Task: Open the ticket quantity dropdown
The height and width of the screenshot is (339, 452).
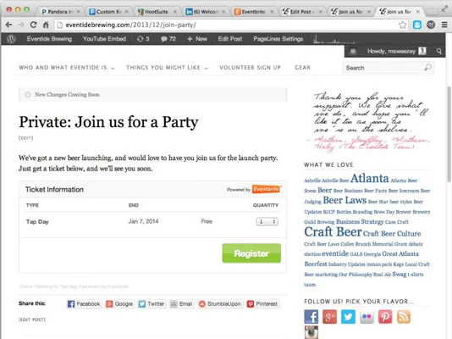Action: coord(267,221)
